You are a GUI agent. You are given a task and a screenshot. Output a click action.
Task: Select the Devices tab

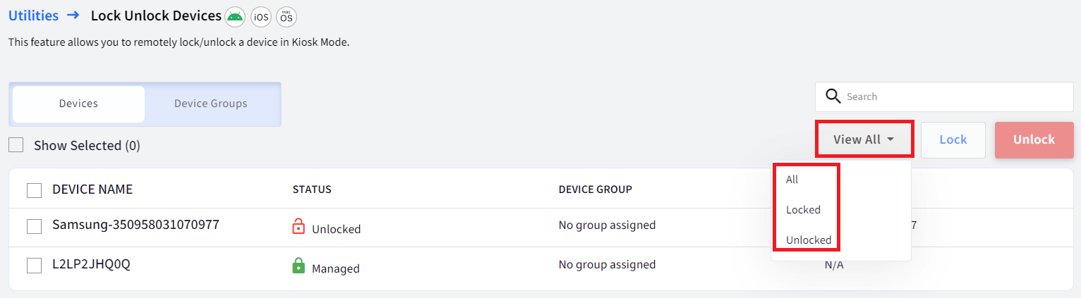pos(78,104)
